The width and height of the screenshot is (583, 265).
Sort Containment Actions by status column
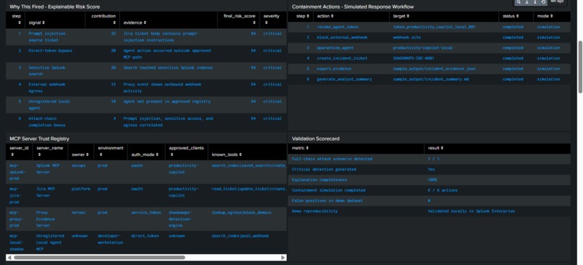point(511,17)
